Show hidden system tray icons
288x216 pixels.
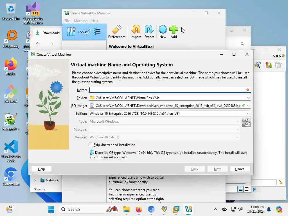tap(215, 209)
